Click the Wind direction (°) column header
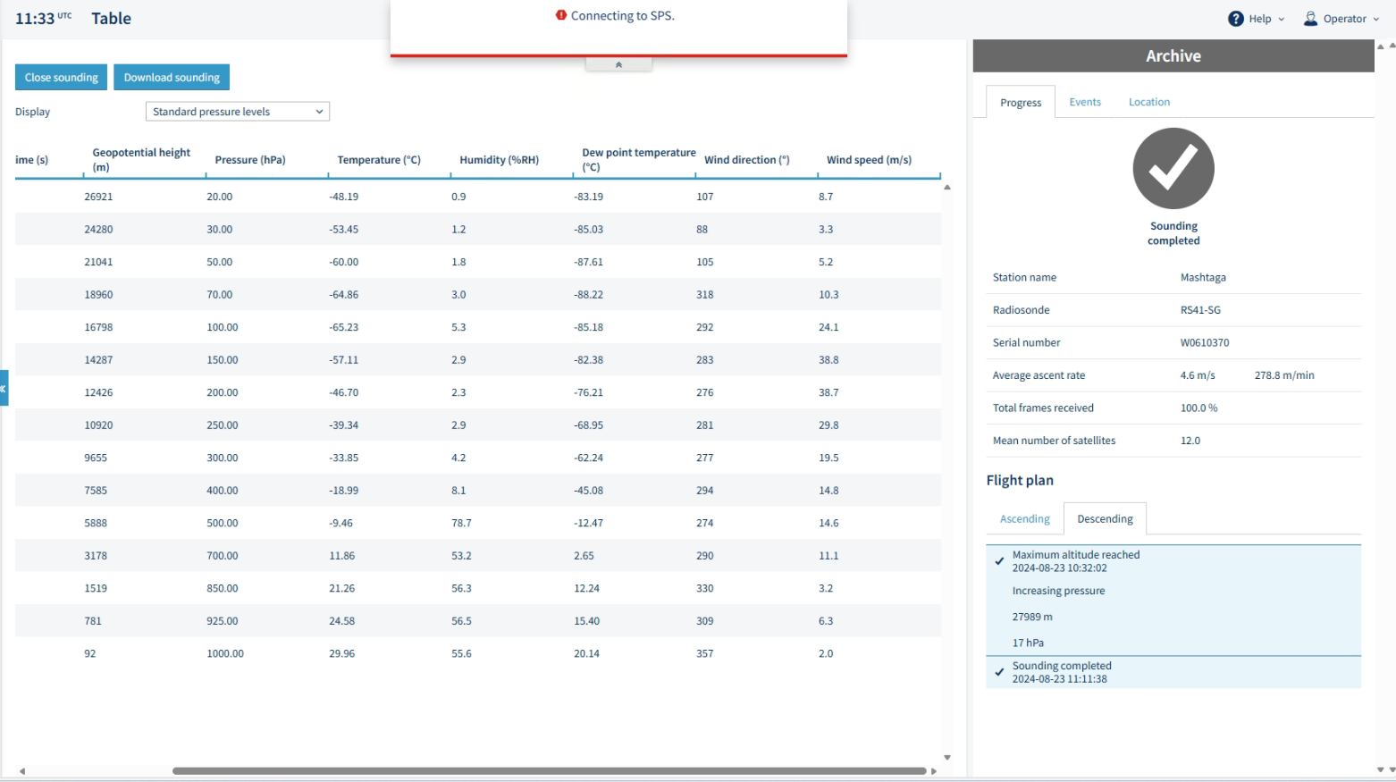Viewport: 1396px width, 782px height. point(747,160)
